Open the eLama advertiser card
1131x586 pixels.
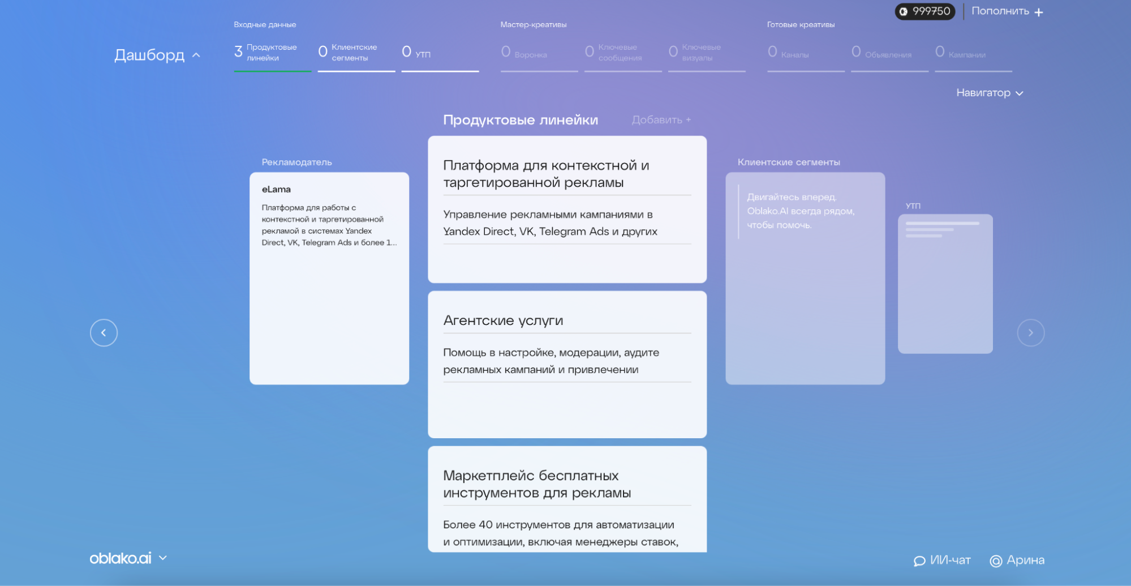[x=329, y=277]
